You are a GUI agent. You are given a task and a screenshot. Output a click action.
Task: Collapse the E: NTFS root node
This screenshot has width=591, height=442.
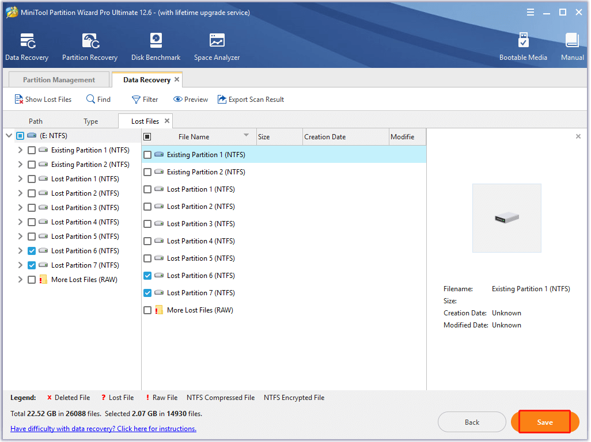pyautogui.click(x=9, y=136)
